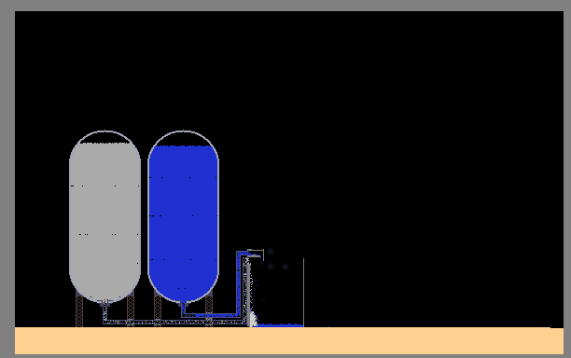Click the grey powder storage tank
Image resolution: width=571 pixels, height=358 pixels.
(x=104, y=216)
